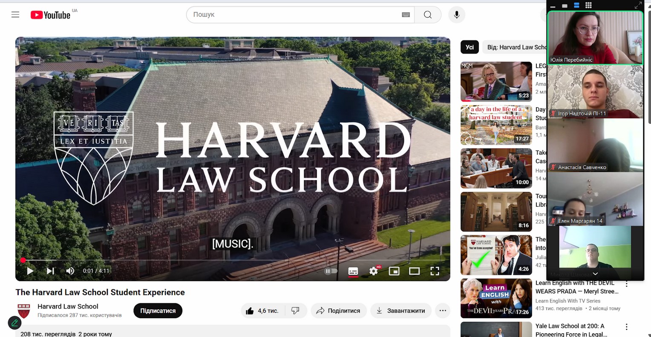
Task: Download the video with Завантажити
Action: pos(401,311)
